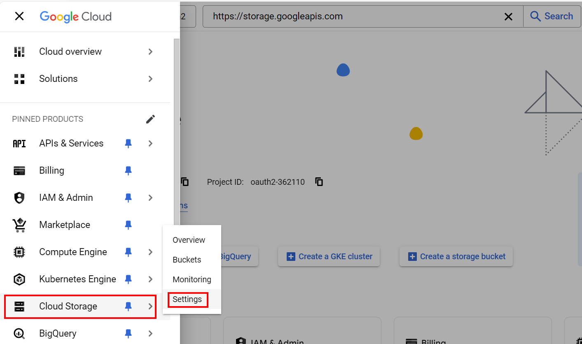Copy the Project ID with copy icon

[x=319, y=182]
